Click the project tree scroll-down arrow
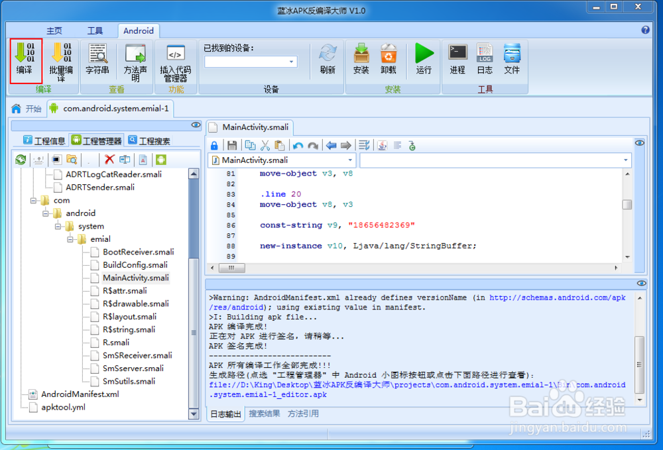The width and height of the screenshot is (663, 450). [x=194, y=414]
